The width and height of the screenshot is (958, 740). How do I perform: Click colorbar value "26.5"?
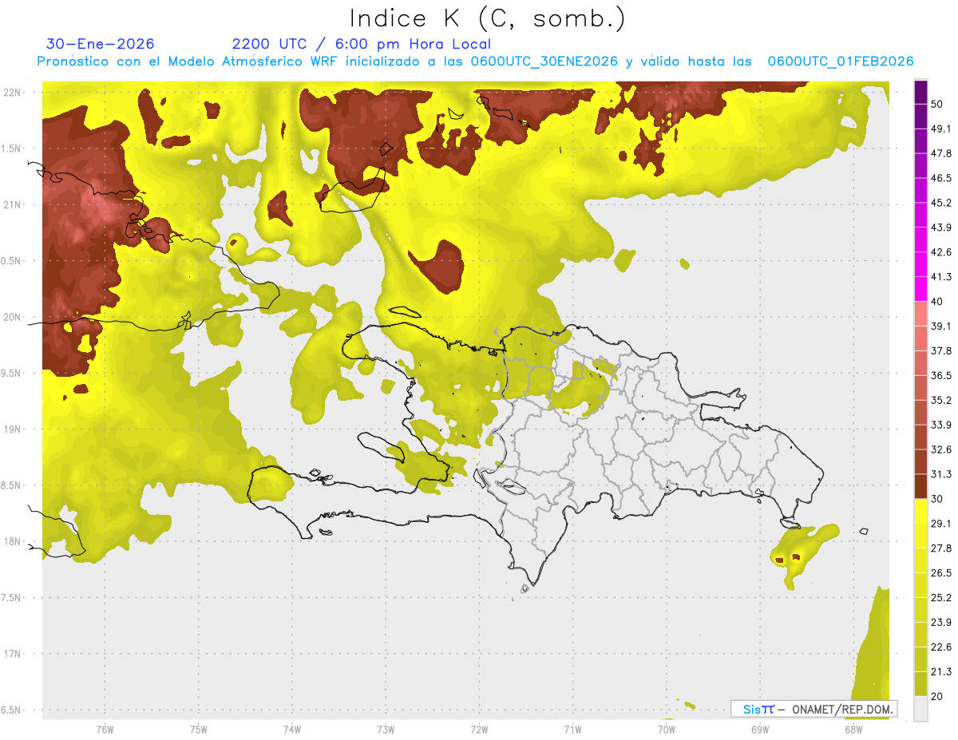[941, 572]
